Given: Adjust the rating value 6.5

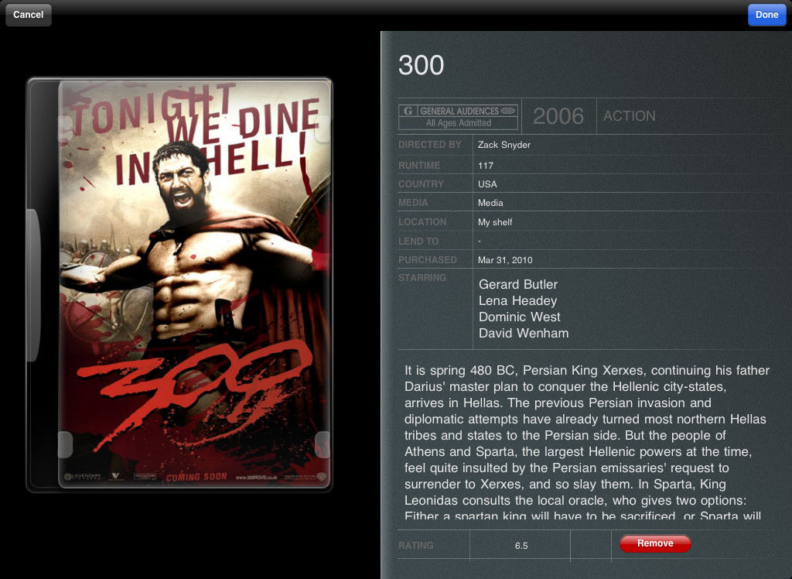Looking at the screenshot, I should coord(521,546).
